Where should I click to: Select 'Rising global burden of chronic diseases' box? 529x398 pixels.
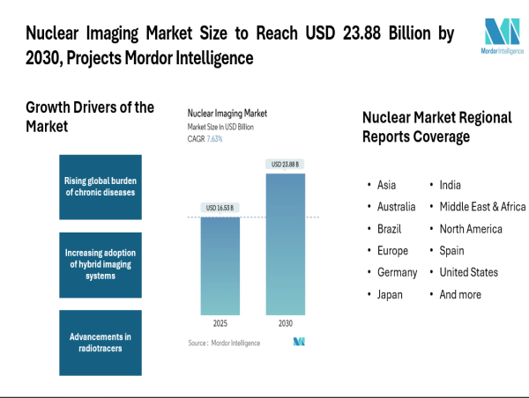(x=101, y=187)
